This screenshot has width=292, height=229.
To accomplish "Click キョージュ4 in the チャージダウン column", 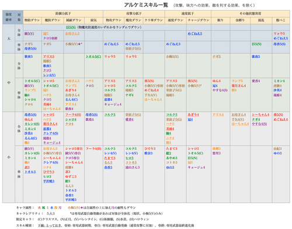I will coord(196,168).
